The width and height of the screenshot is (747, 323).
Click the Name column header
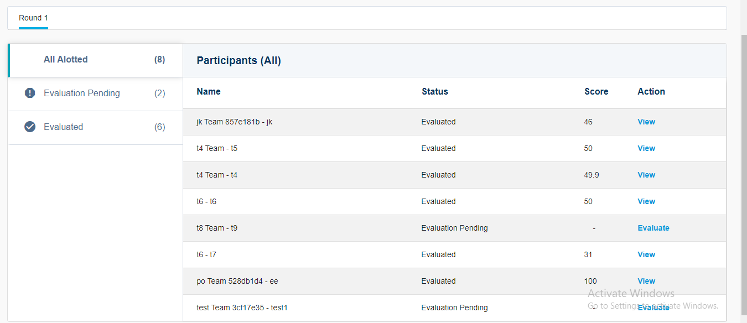click(209, 92)
